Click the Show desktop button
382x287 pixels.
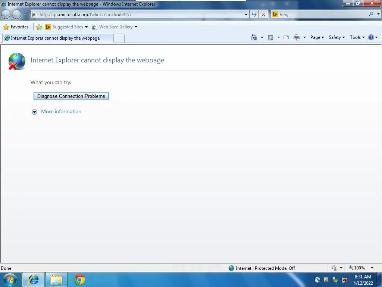[x=379, y=280]
